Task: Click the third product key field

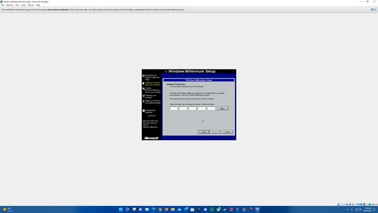Action: pos(192,108)
